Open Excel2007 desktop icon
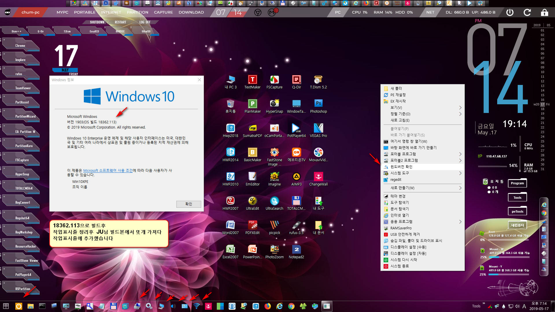The image size is (555, 312). click(x=230, y=252)
